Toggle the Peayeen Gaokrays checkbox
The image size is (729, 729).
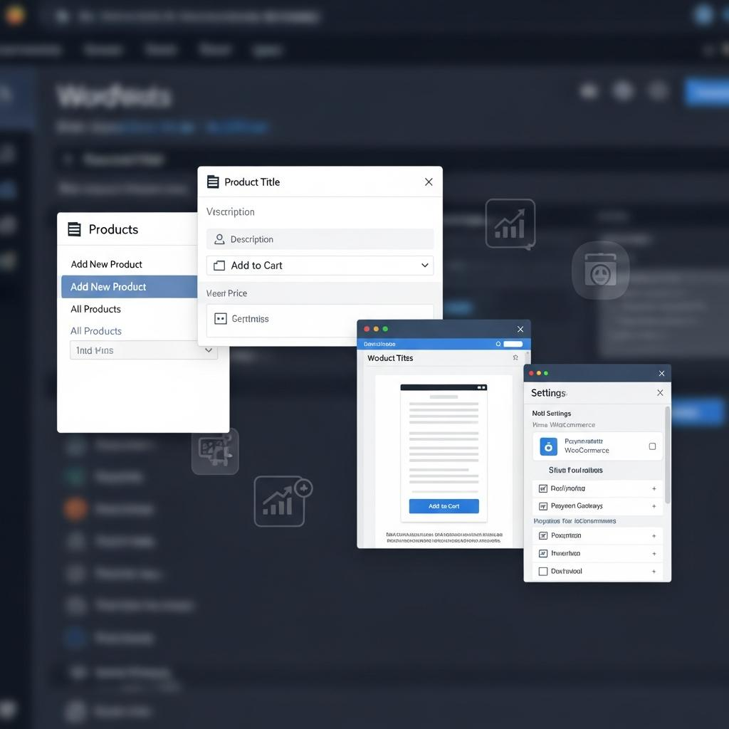(x=542, y=506)
